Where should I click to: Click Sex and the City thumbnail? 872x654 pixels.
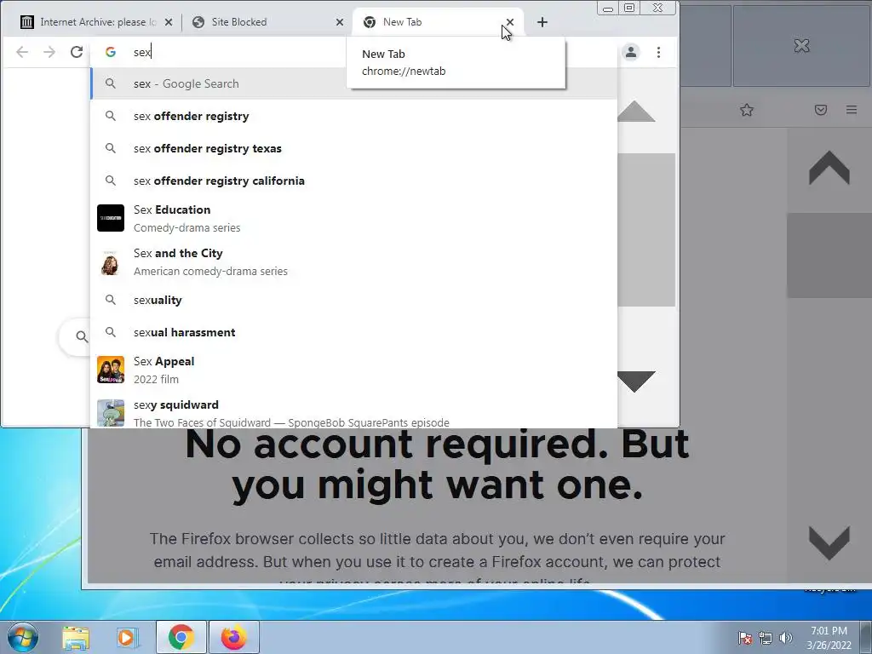click(111, 262)
